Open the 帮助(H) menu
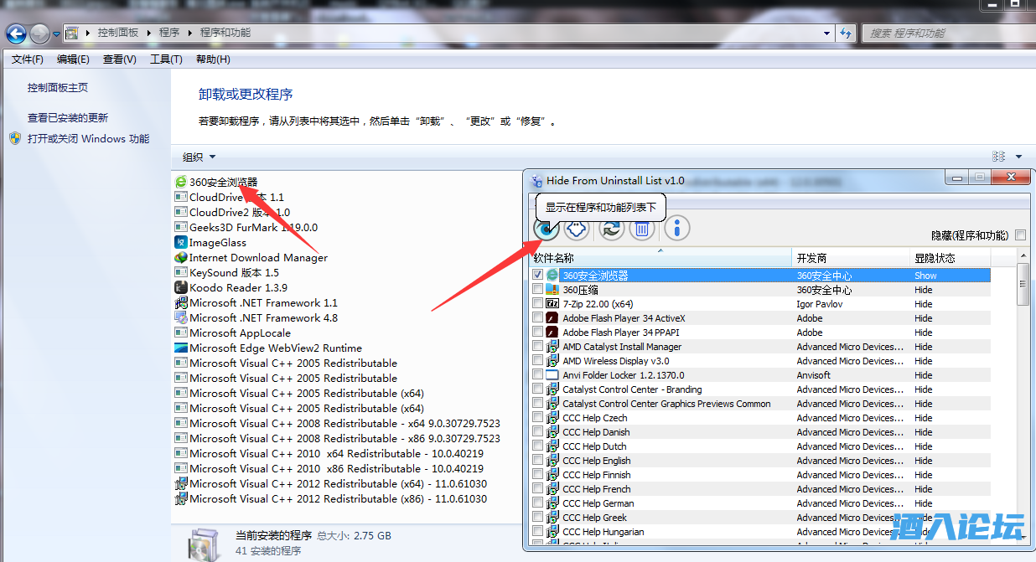Image resolution: width=1036 pixels, height=562 pixels. coord(213,59)
